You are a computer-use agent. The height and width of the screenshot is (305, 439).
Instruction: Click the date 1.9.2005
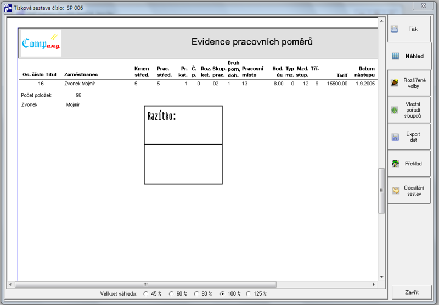pos(365,84)
